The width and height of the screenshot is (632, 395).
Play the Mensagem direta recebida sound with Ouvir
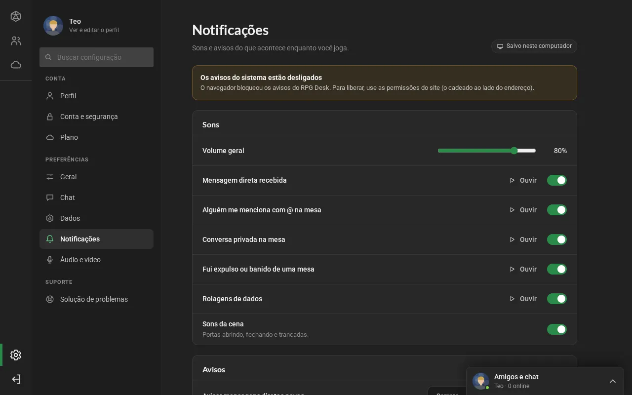click(523, 180)
